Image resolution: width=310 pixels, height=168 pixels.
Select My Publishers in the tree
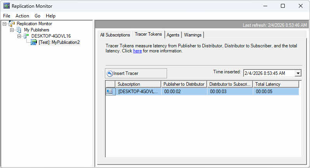click(x=37, y=30)
